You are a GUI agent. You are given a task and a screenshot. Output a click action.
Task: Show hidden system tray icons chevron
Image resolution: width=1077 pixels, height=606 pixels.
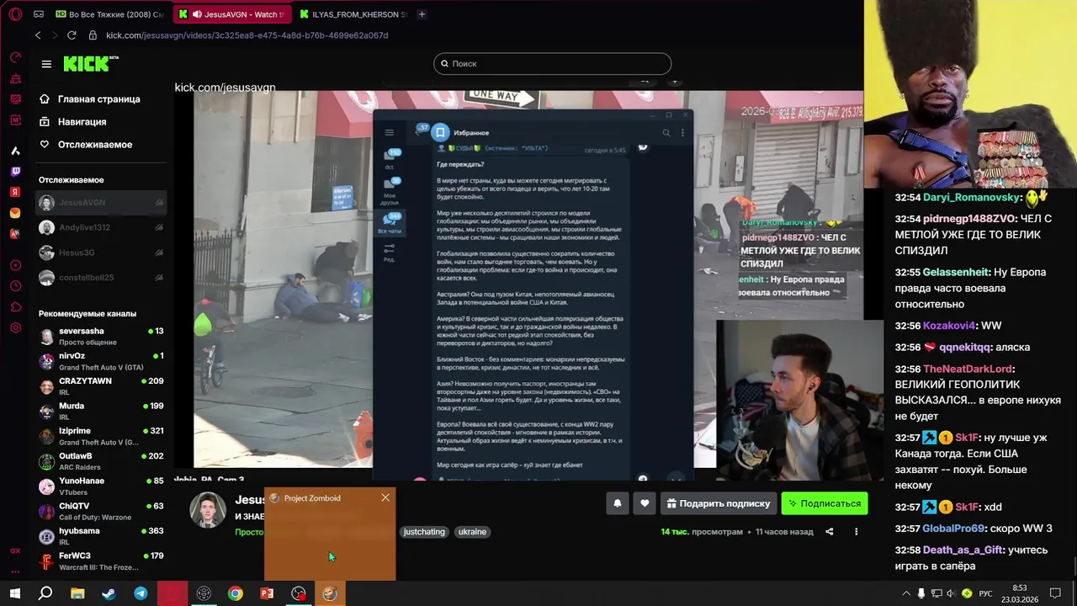click(905, 593)
